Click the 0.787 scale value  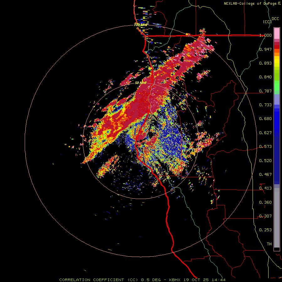[x=265, y=91]
